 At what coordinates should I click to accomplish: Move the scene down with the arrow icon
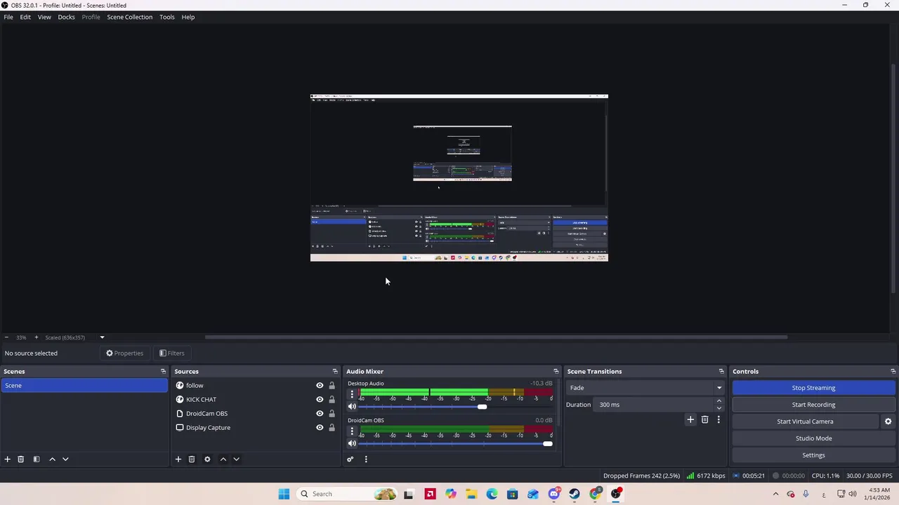click(65, 459)
